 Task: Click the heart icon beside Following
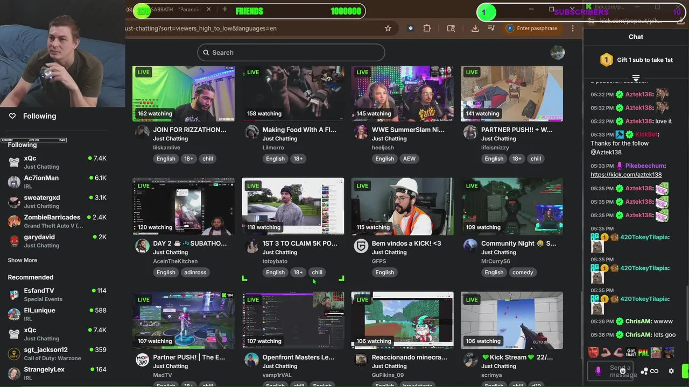tap(12, 116)
